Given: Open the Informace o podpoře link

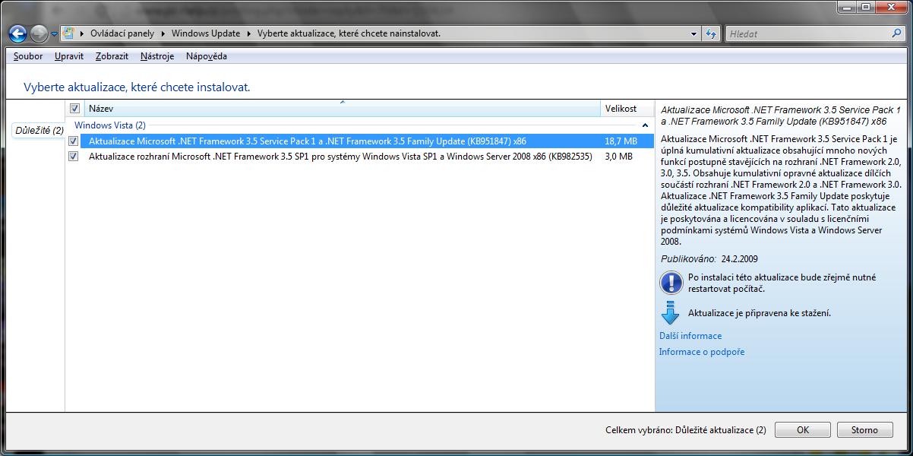Looking at the screenshot, I should (702, 352).
